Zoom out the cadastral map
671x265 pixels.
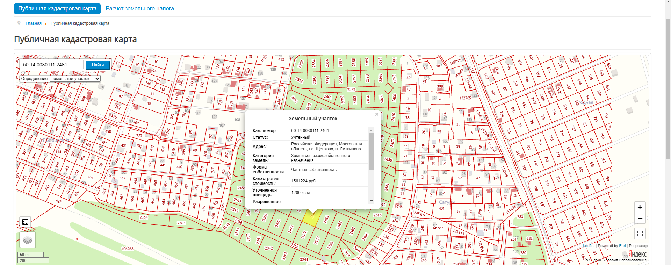click(x=640, y=218)
